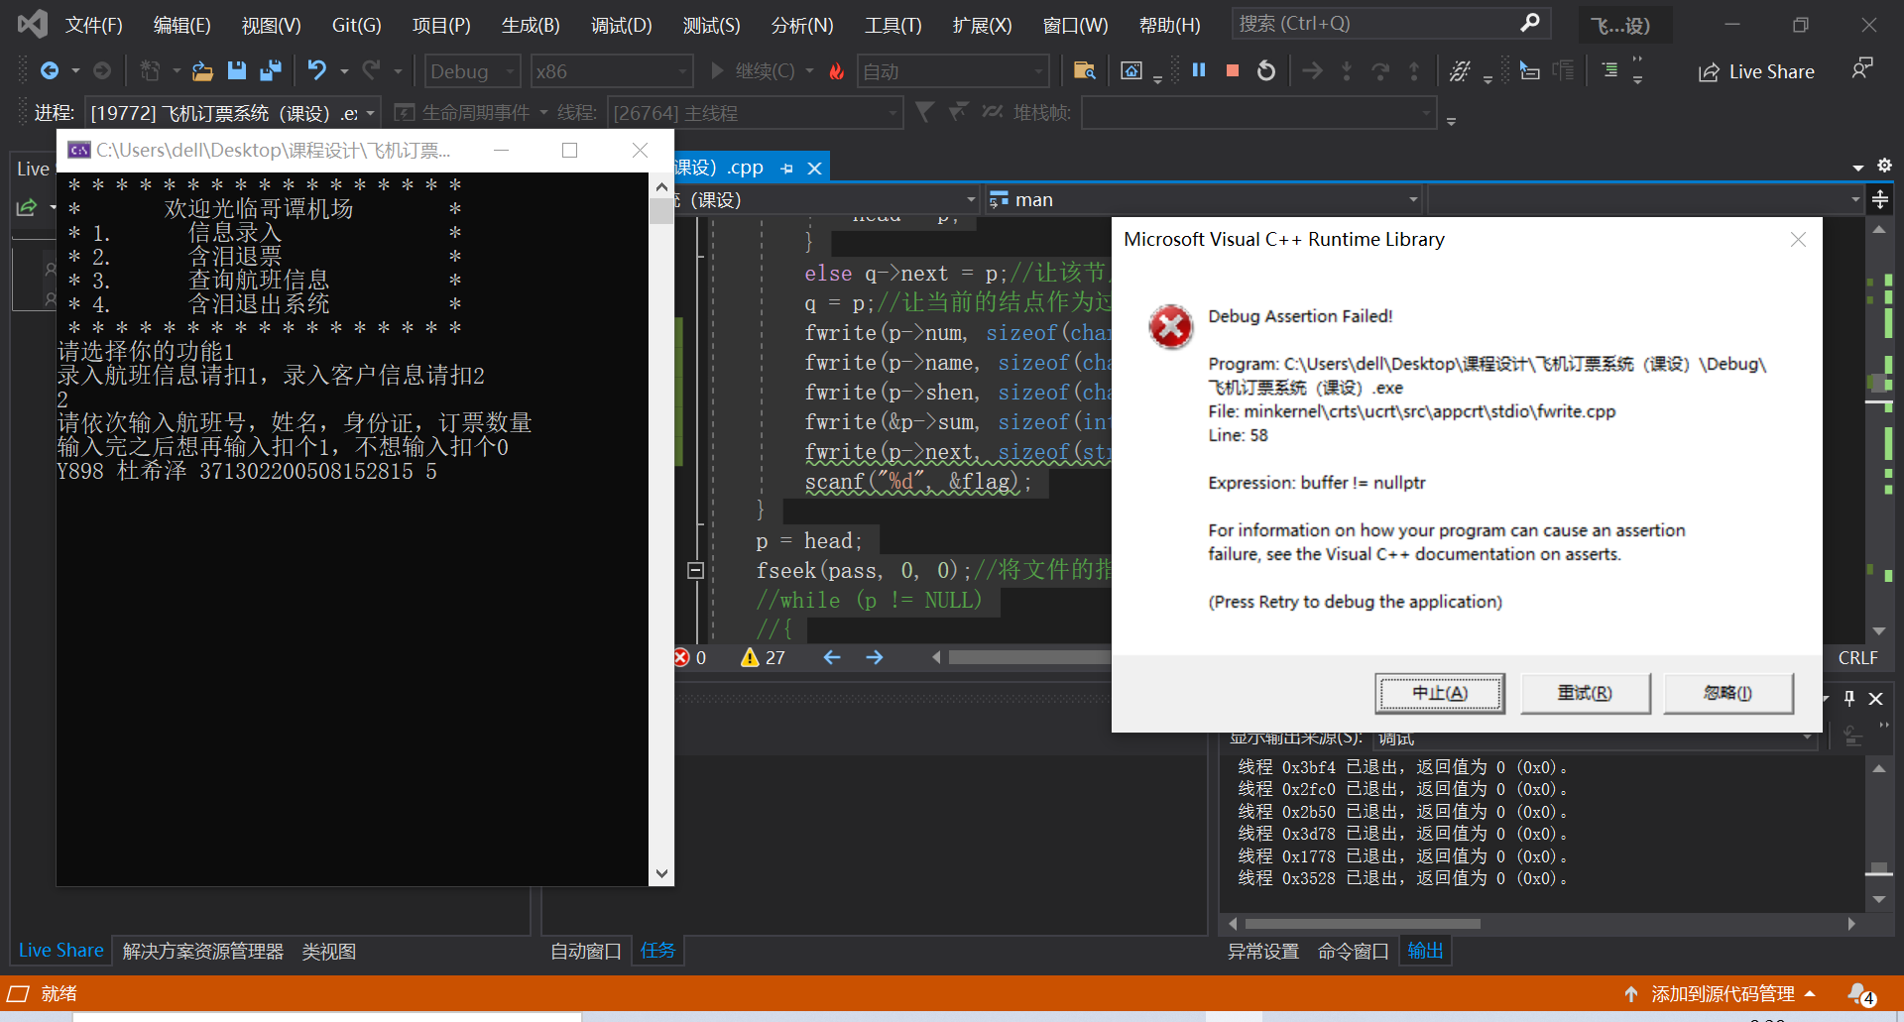The height and width of the screenshot is (1022, 1904).
Task: Open the thread 线程 dropdown
Action: (x=755, y=113)
